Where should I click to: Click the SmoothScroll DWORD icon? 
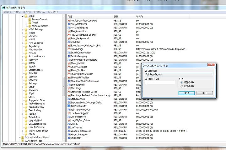(x=69, y=85)
